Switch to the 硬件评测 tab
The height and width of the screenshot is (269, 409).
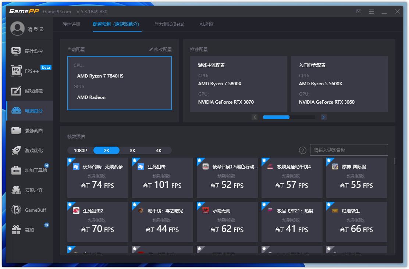[71, 24]
